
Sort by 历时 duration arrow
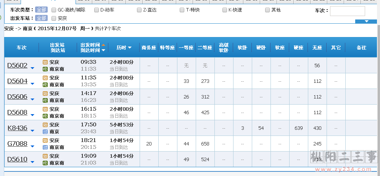pyautogui.click(x=130, y=47)
